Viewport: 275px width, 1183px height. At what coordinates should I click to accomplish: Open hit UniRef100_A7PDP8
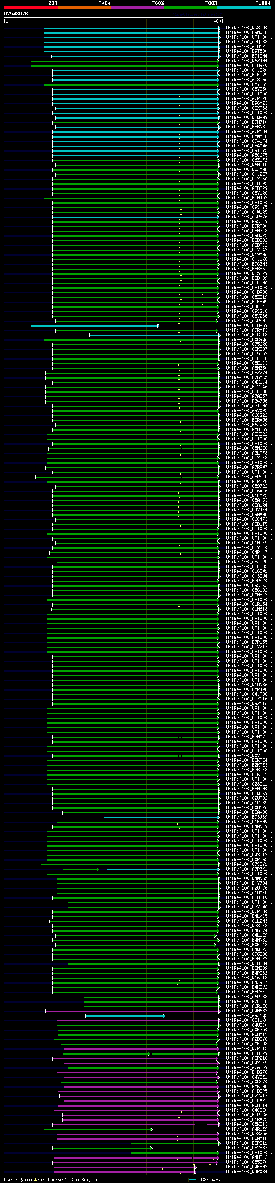pyautogui.click(x=247, y=99)
